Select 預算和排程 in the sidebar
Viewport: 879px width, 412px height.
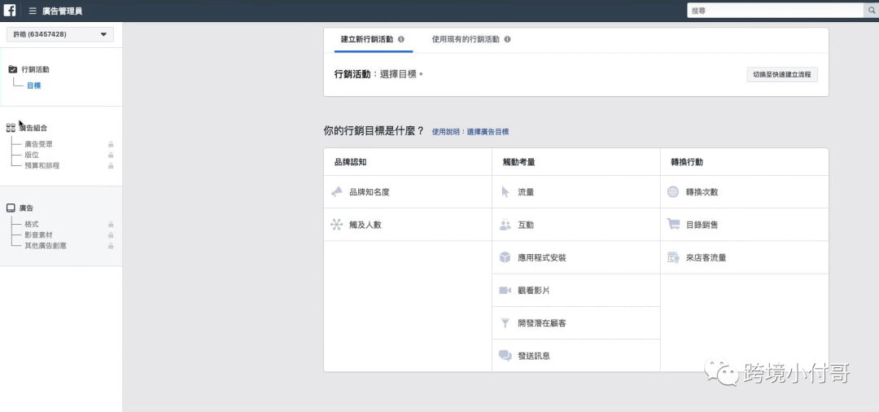42,165
